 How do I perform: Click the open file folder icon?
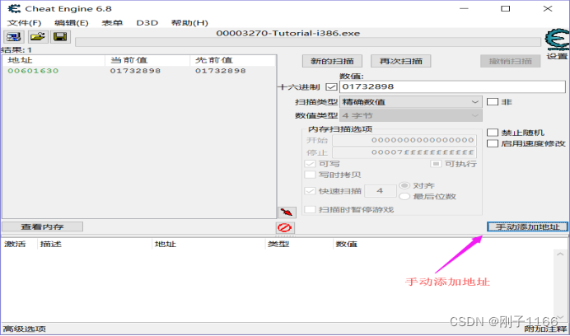pos(38,37)
